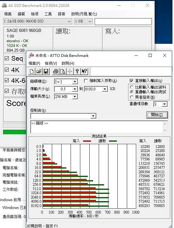
Task: Open the 控制由 dropdown
Action: coord(93,116)
